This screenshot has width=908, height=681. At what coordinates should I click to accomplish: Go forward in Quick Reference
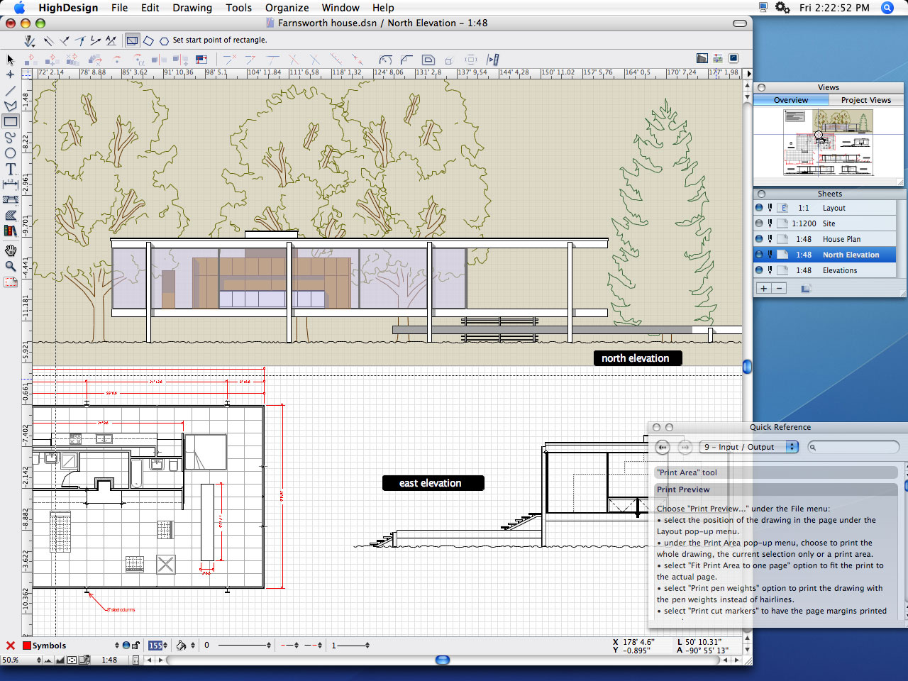pos(685,447)
